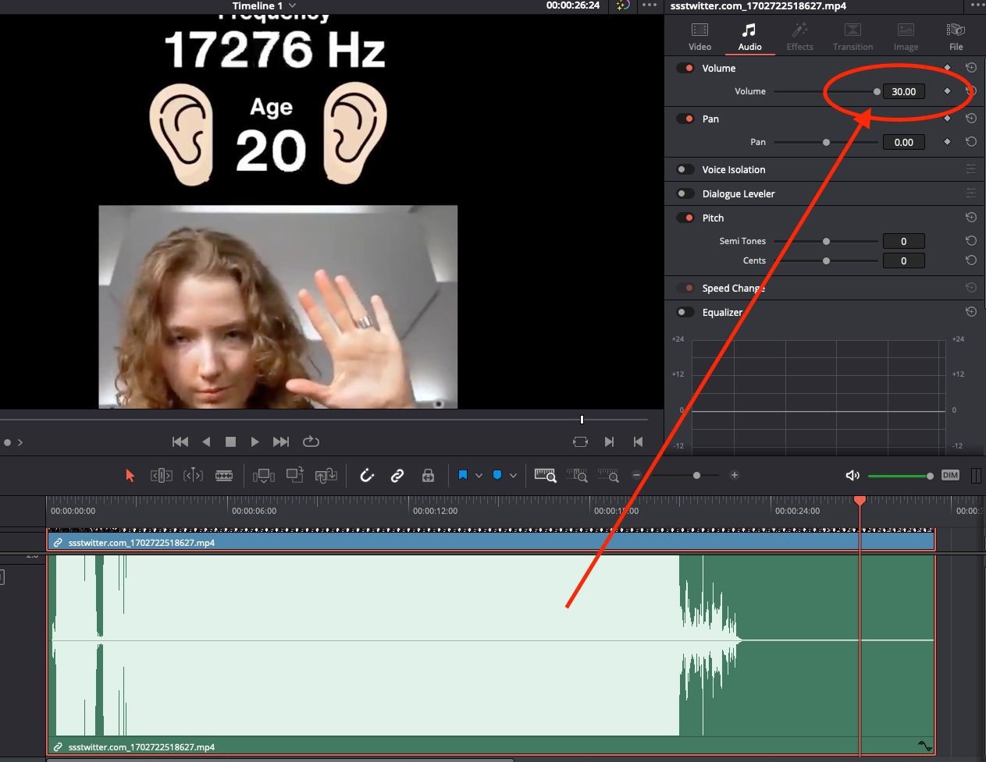Toggle timeline Snapping magnet
The image size is (986, 762).
click(367, 475)
